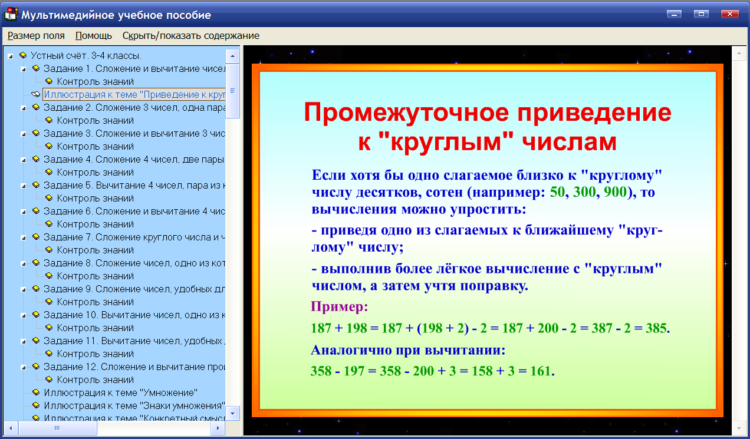Click the open-book icon of the selected illustration item
The width and height of the screenshot is (750, 439).
coord(37,93)
